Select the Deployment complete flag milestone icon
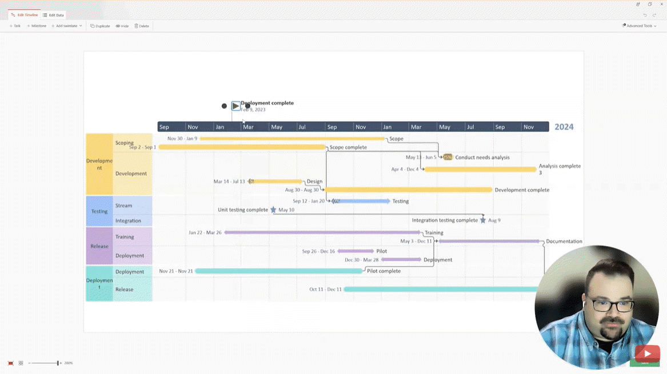This screenshot has height=374, width=667. (x=235, y=106)
